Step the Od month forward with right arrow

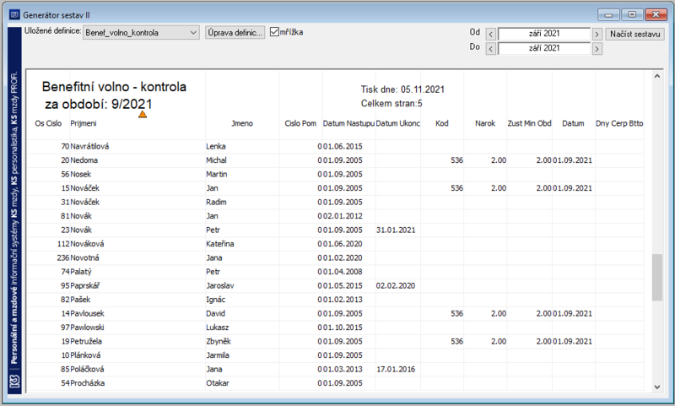click(597, 35)
